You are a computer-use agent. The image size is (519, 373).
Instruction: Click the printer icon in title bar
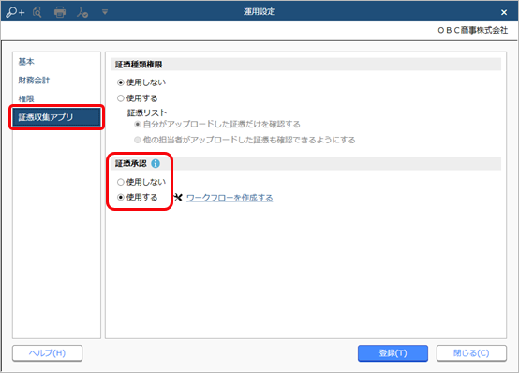click(x=60, y=12)
